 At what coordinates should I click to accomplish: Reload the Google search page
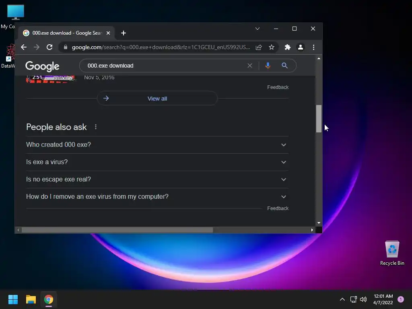49,47
